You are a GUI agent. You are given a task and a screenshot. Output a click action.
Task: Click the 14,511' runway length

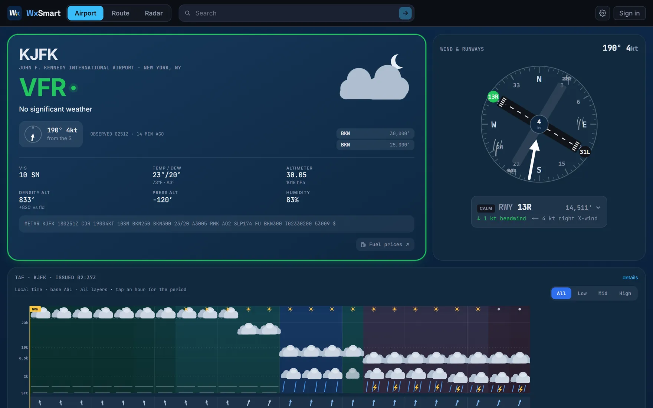pos(578,208)
